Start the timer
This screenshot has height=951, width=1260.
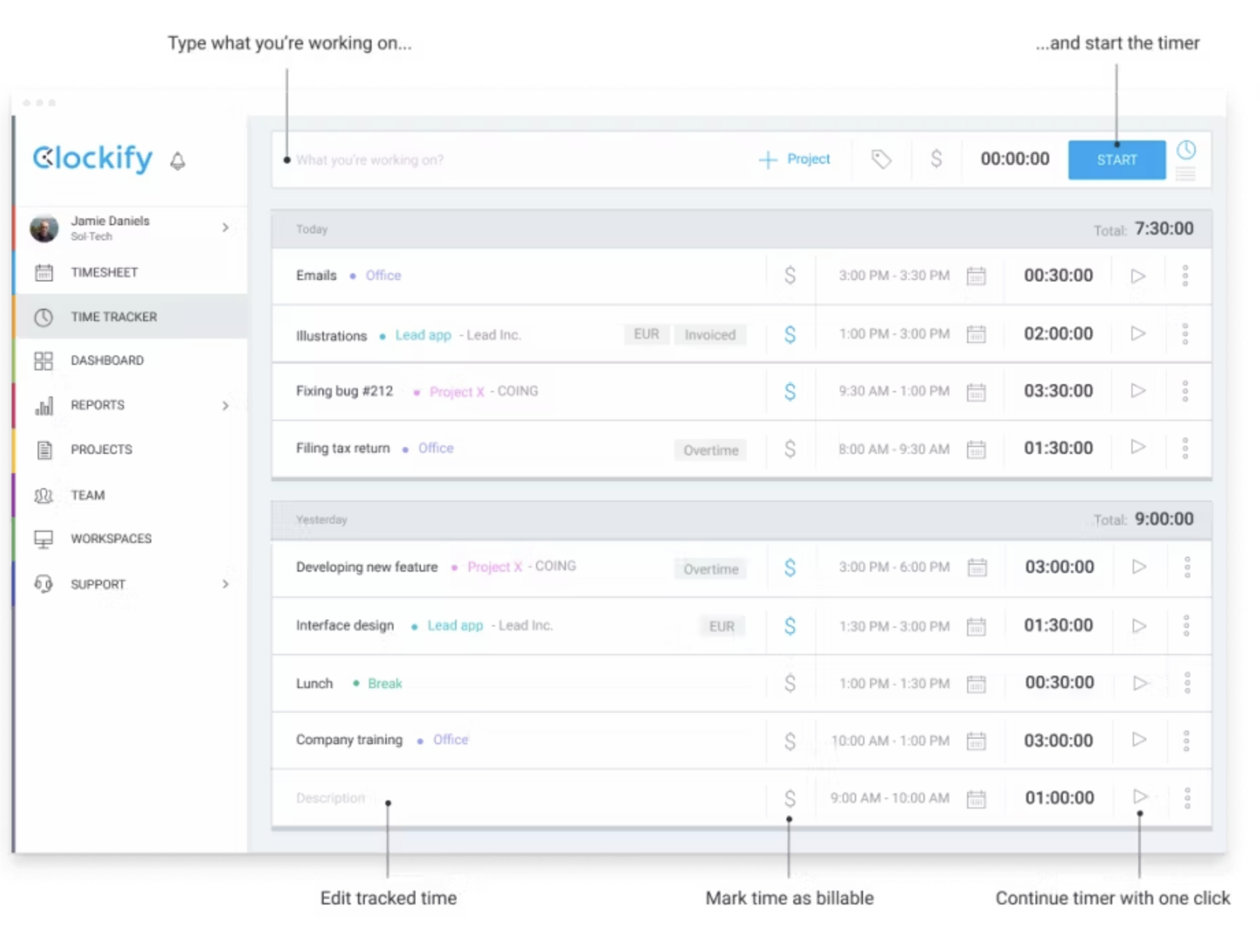[1116, 160]
